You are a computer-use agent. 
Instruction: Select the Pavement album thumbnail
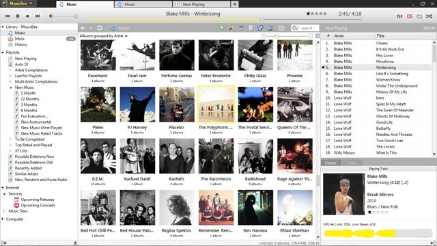98,55
